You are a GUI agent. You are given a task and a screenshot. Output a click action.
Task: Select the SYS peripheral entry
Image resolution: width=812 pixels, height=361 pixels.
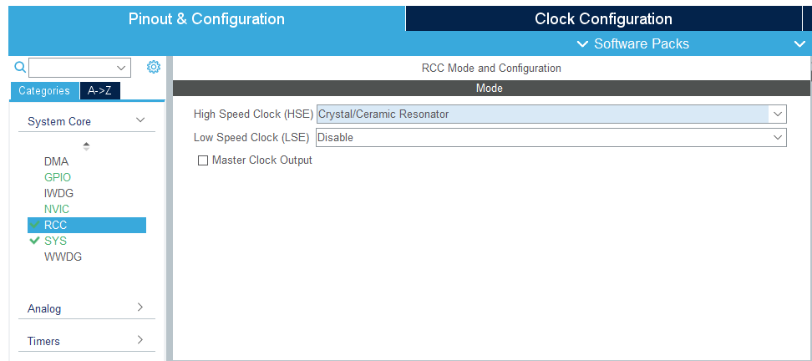(55, 242)
